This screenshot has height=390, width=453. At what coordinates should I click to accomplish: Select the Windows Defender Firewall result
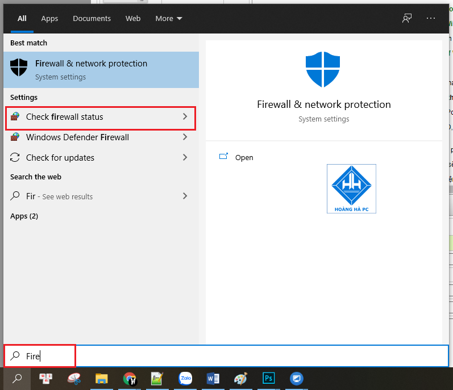coord(101,137)
